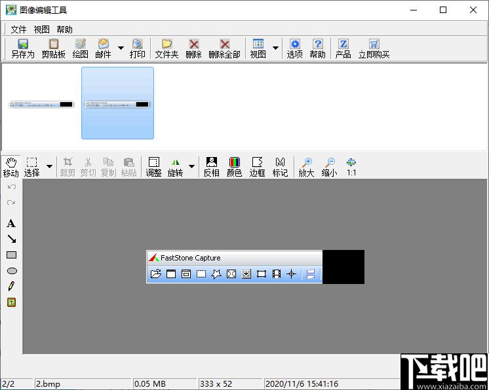Click the captured FastStone Capture image on canvas

(255, 267)
